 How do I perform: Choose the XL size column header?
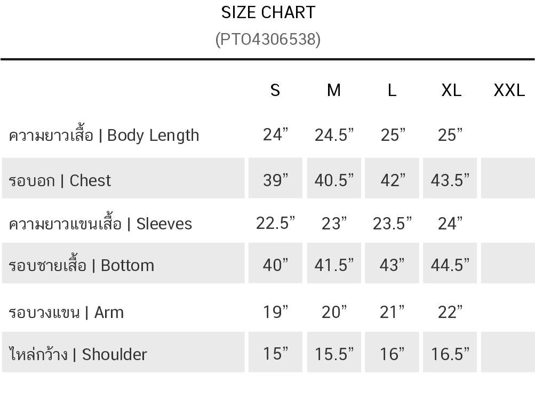(451, 90)
